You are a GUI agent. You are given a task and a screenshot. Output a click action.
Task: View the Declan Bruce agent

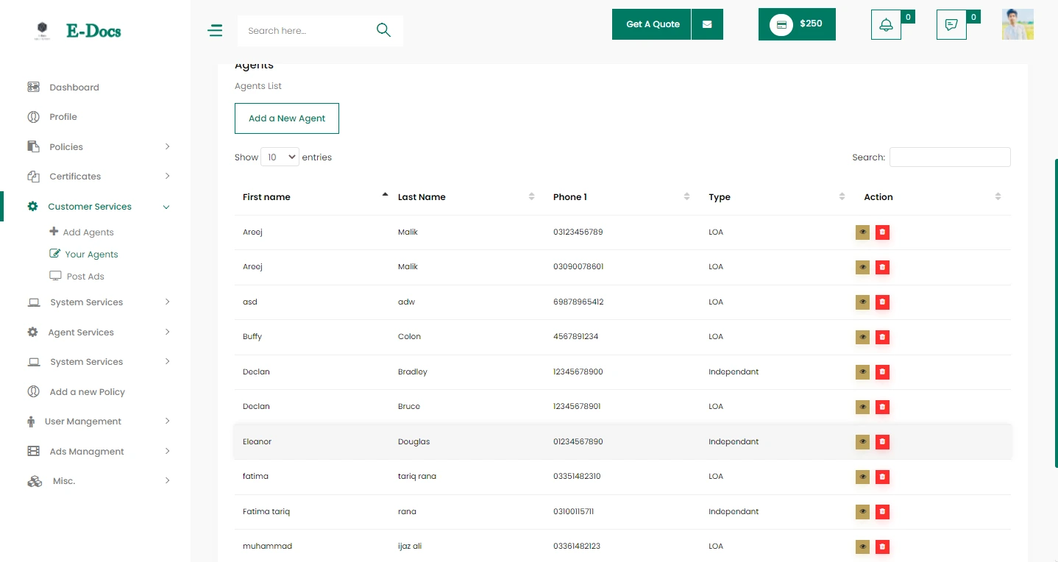click(862, 407)
